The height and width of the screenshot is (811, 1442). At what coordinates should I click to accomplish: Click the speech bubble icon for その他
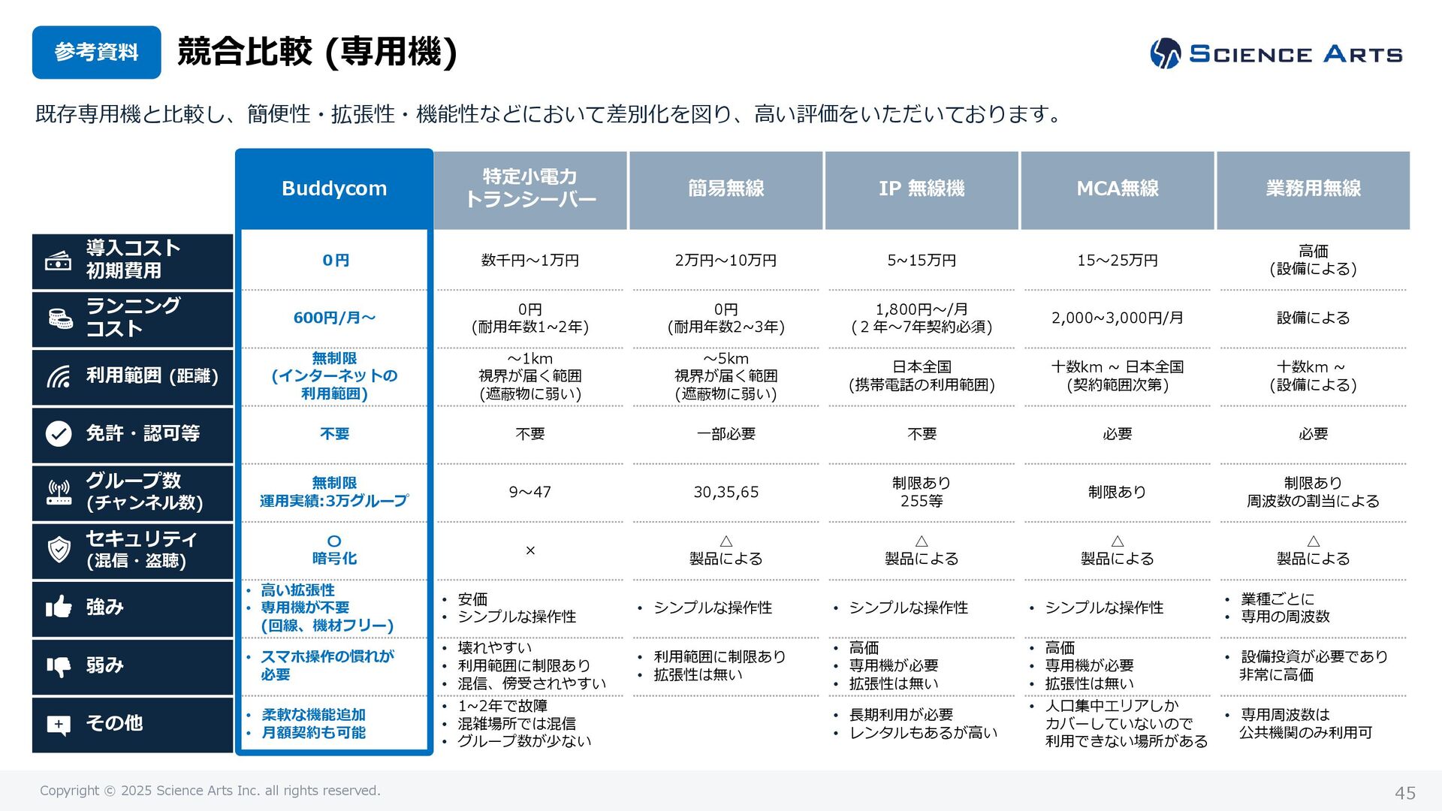pos(59,724)
